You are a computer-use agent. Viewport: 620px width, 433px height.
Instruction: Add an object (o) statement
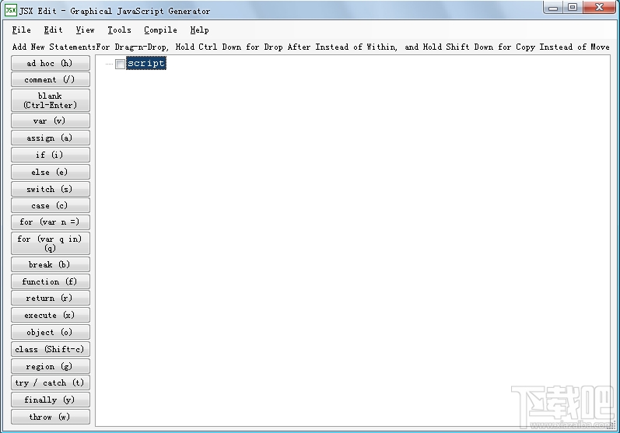[x=51, y=332]
